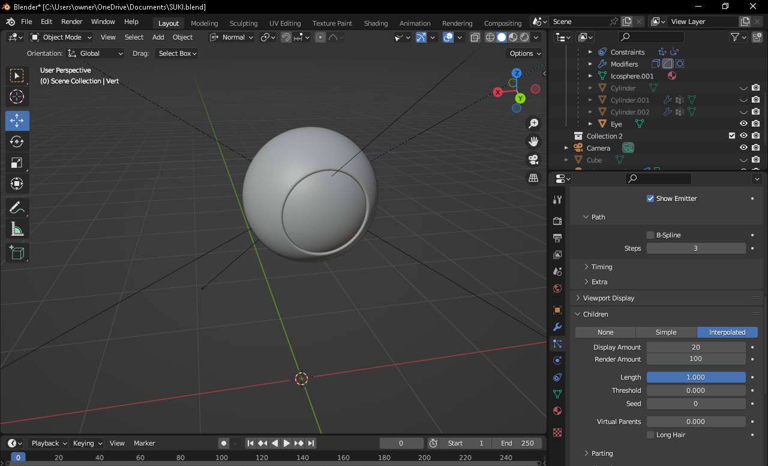Toggle snapping magnet in header
This screenshot has height=466, width=768.
coord(286,37)
